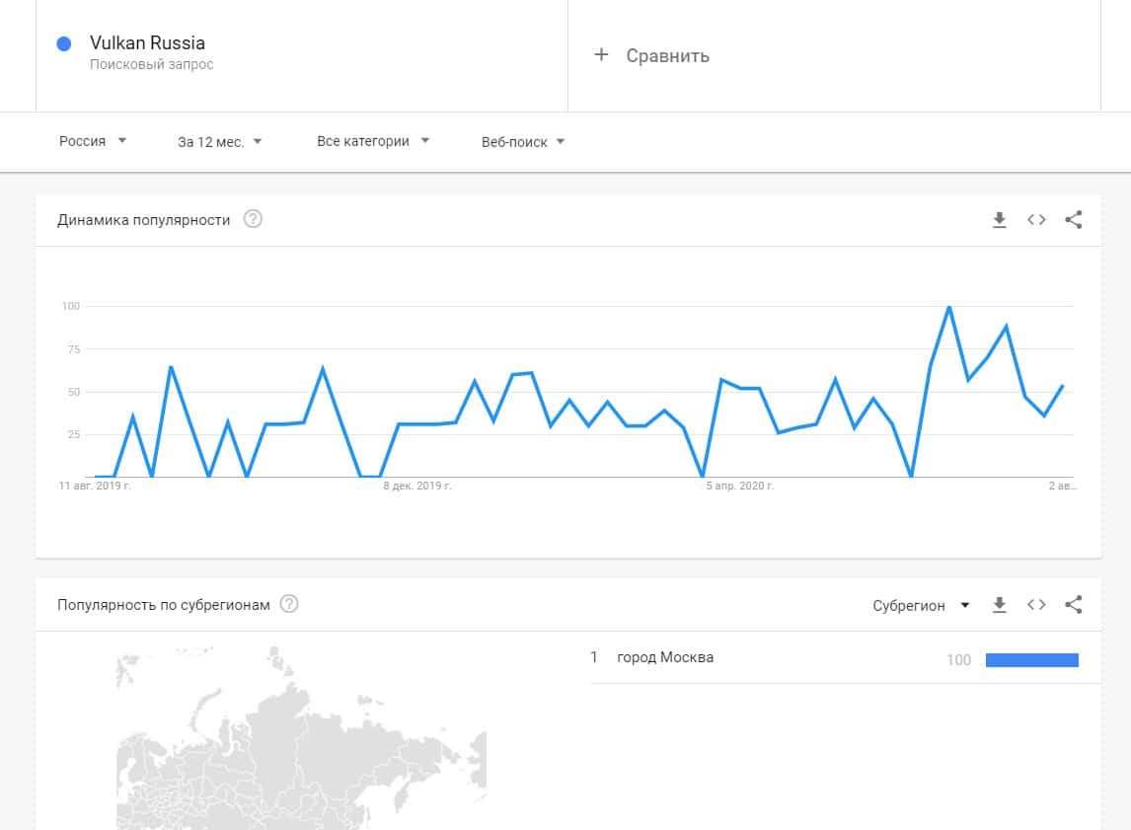This screenshot has height=830, width=1131.
Task: Click the plus icon next to Сравнить
Action: click(x=601, y=55)
